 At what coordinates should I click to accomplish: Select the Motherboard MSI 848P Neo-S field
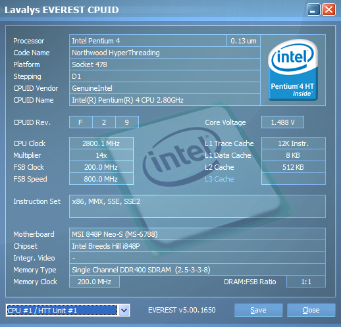[x=197, y=234]
